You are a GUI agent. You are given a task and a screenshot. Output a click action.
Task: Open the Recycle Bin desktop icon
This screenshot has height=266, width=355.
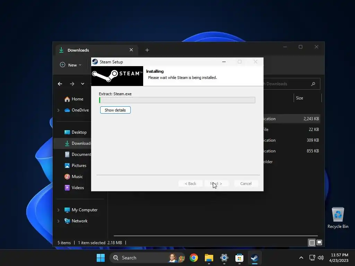tap(338, 218)
